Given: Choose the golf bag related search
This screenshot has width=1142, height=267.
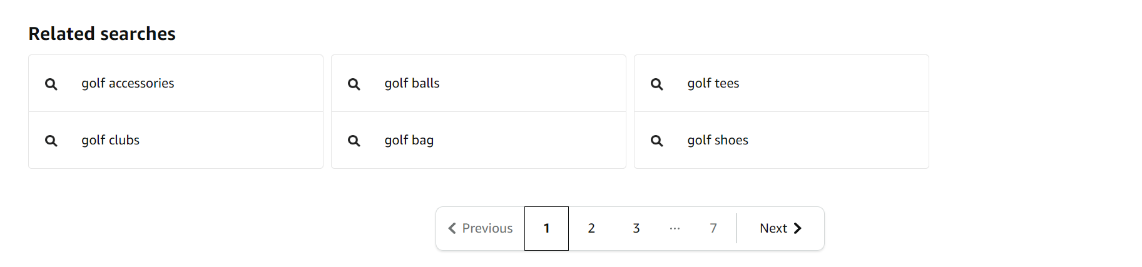Looking at the screenshot, I should tap(479, 140).
